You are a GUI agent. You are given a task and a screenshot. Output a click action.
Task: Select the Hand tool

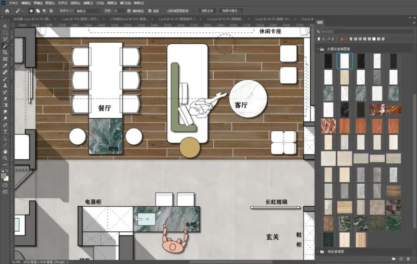5,152
